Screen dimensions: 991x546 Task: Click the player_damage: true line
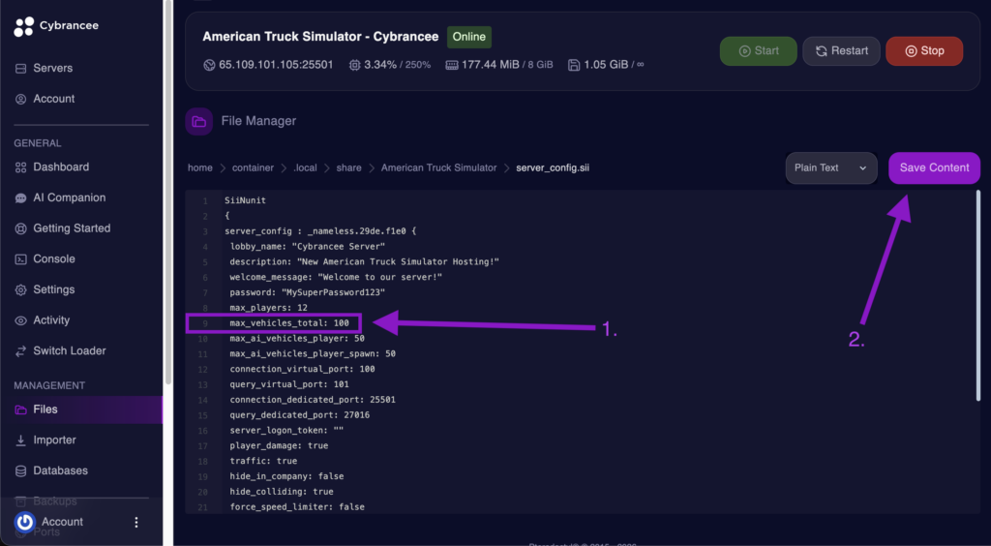point(279,445)
